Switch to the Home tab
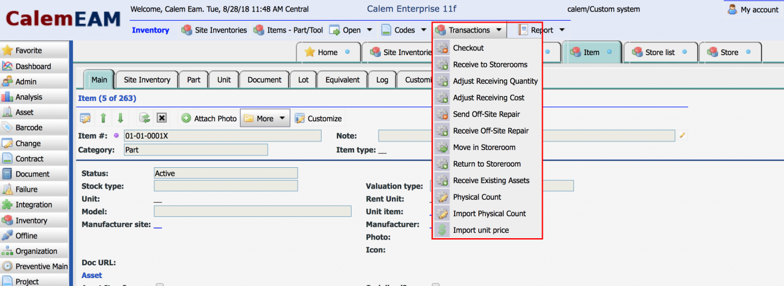The height and width of the screenshot is (286, 784). [328, 52]
